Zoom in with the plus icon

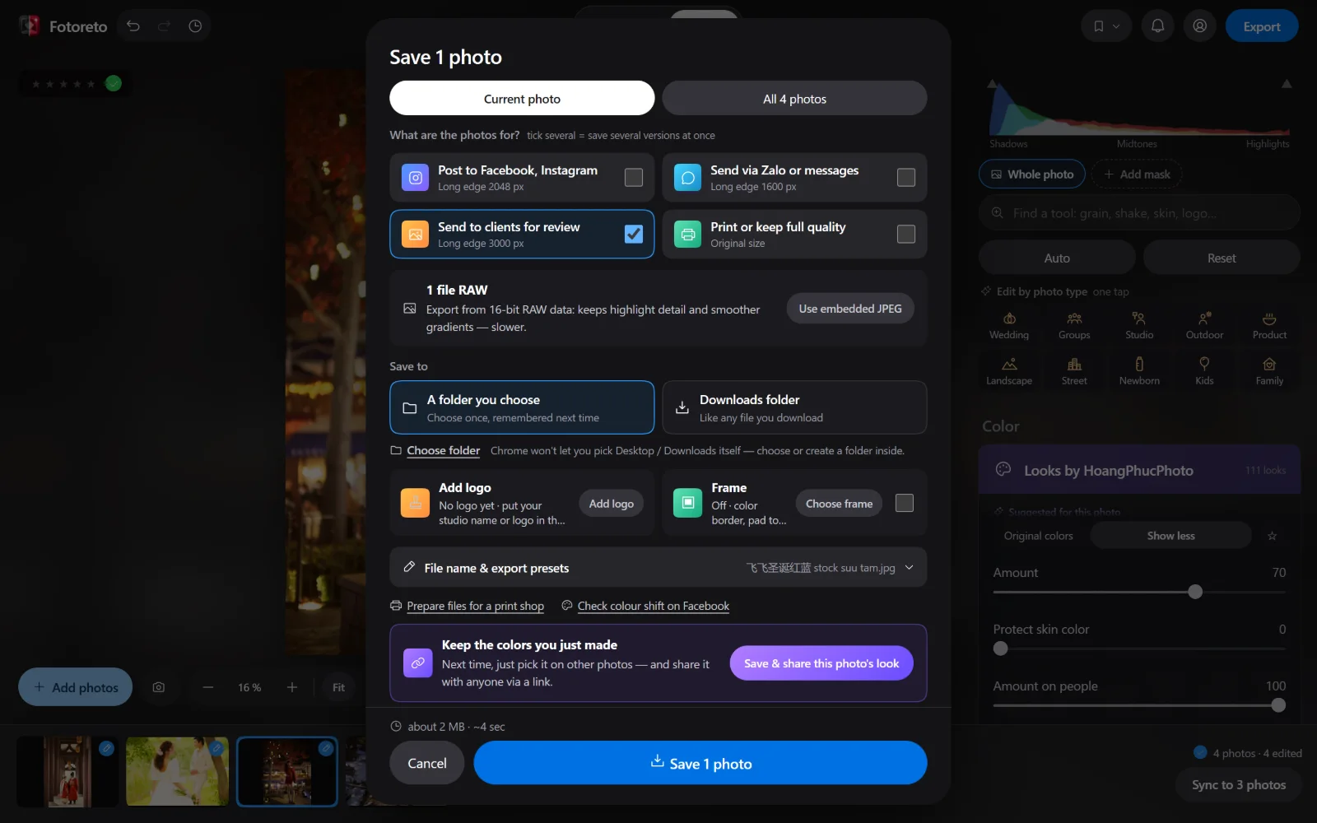(x=292, y=687)
